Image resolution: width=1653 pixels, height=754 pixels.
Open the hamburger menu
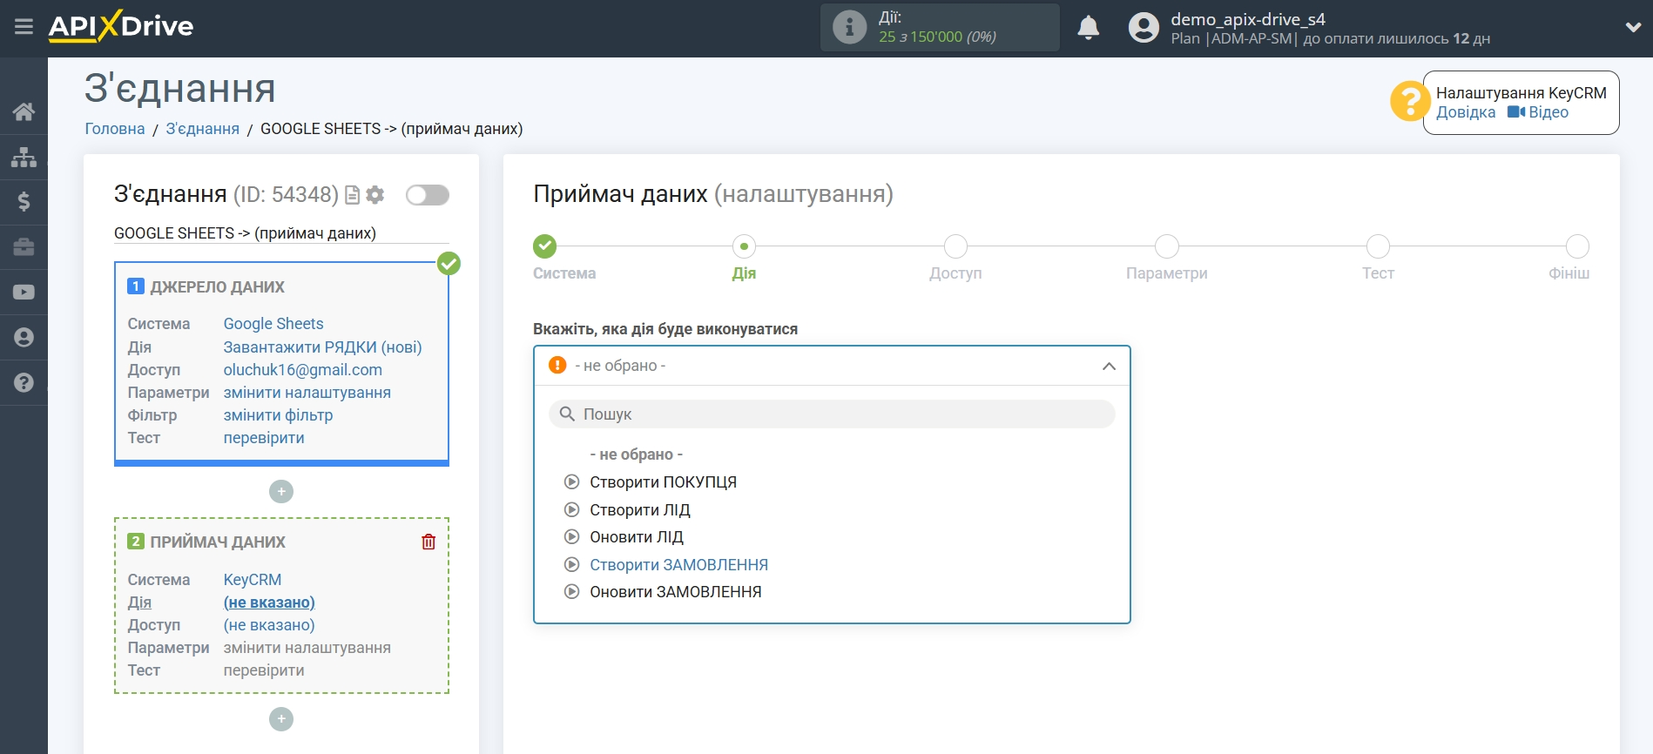tap(24, 27)
